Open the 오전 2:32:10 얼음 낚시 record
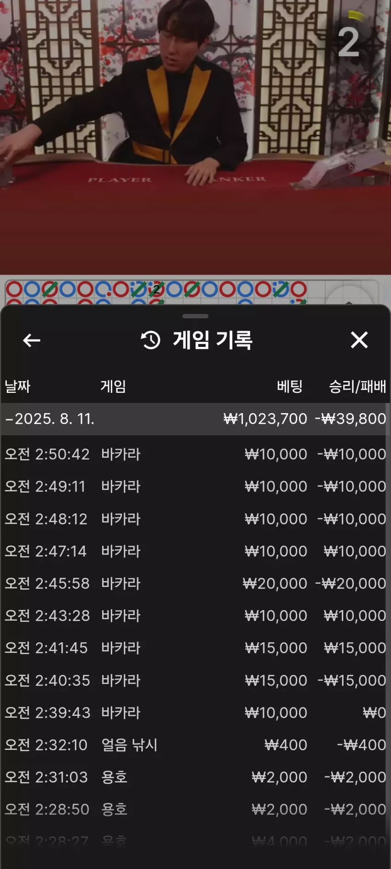 [195, 745]
